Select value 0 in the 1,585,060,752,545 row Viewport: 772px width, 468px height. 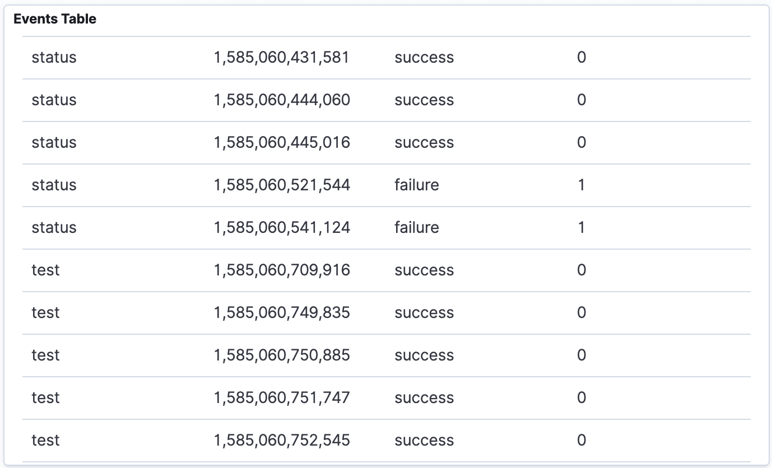[581, 441]
